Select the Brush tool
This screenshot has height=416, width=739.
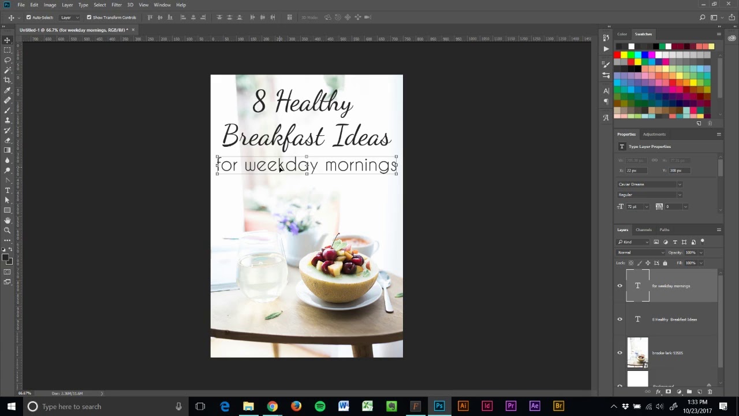click(x=8, y=110)
